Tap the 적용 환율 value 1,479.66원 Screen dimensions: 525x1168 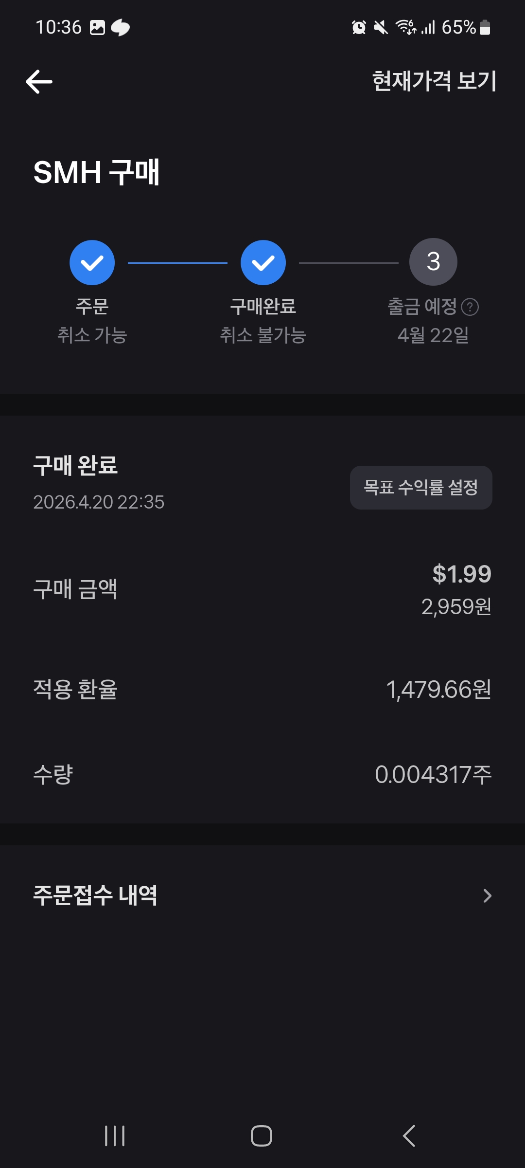click(x=438, y=690)
